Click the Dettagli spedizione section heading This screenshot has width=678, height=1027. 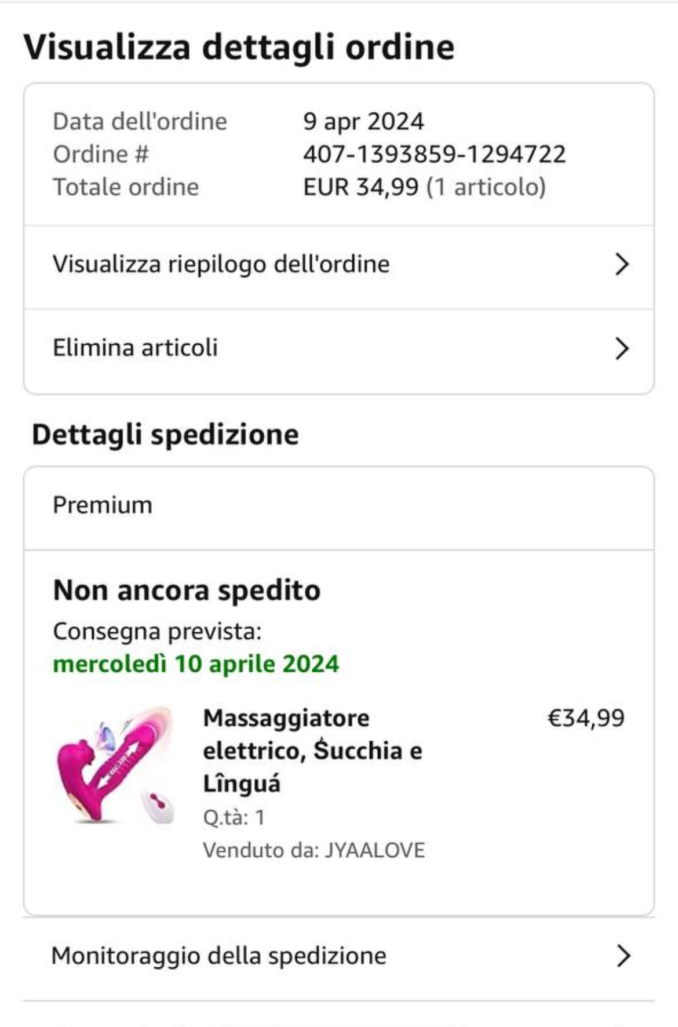[x=165, y=435]
